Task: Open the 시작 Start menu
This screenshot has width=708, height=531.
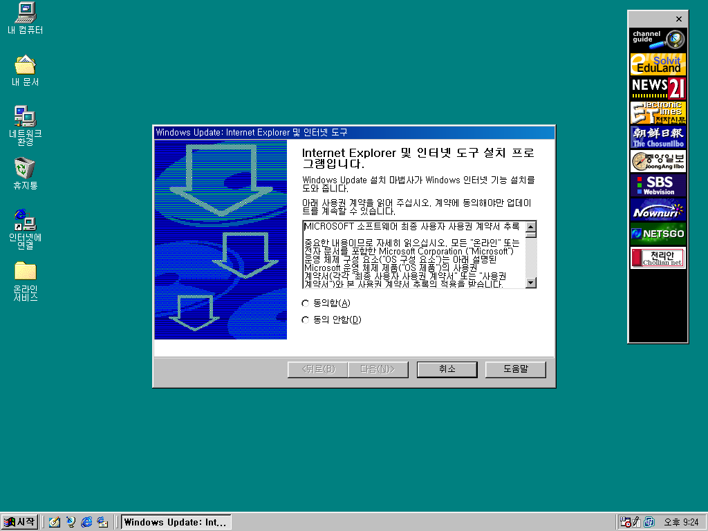Action: click(19, 522)
